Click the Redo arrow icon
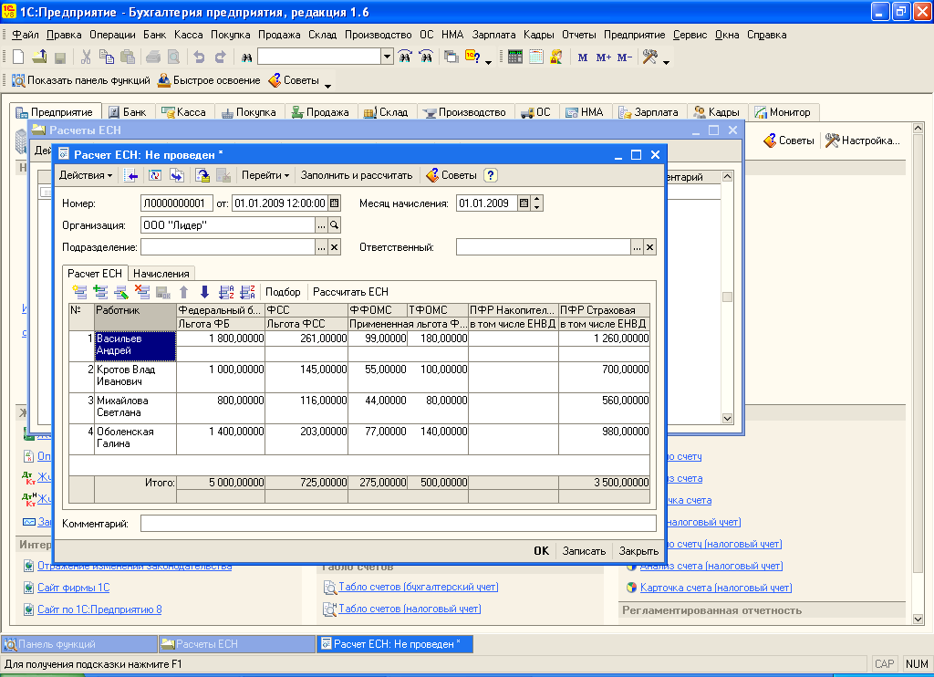934x677 pixels. point(221,57)
